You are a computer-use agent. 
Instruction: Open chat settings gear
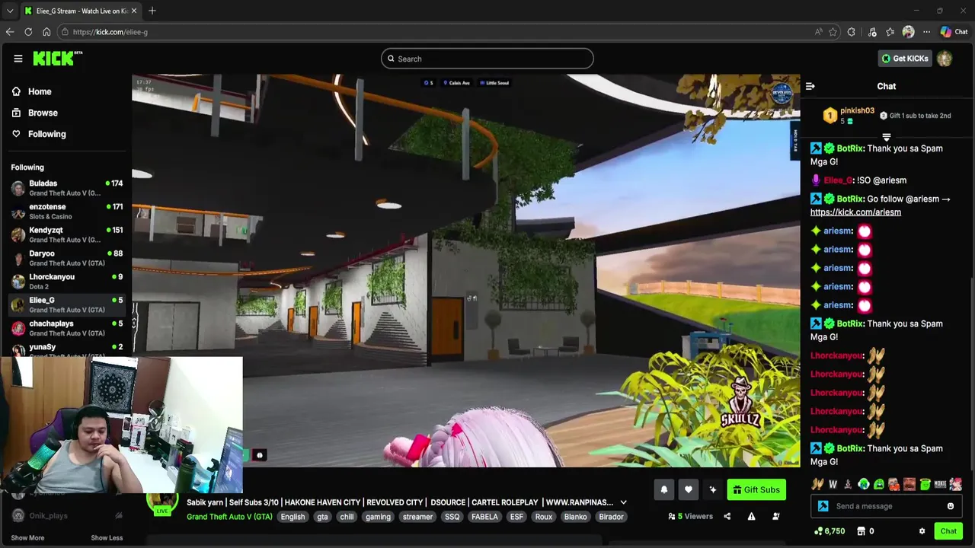point(922,531)
